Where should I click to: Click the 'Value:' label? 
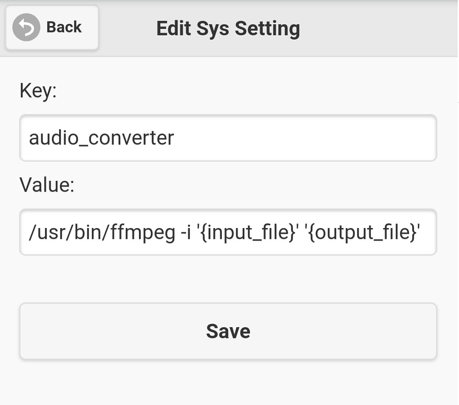tap(47, 185)
